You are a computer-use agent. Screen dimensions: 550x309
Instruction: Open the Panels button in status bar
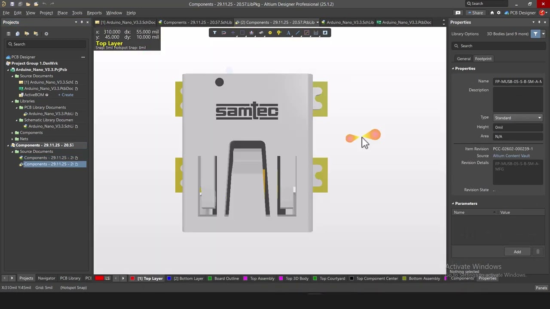[x=541, y=288]
